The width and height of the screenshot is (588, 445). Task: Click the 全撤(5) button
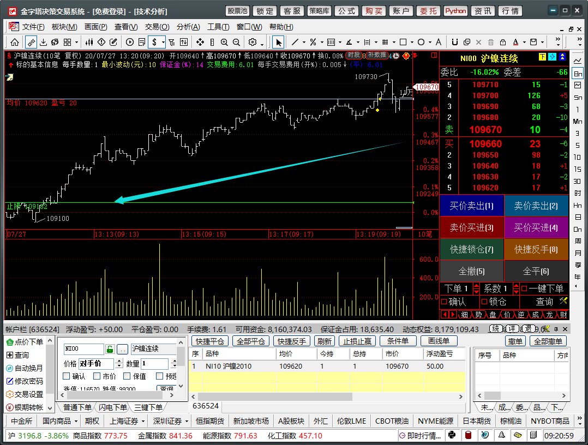[471, 271]
